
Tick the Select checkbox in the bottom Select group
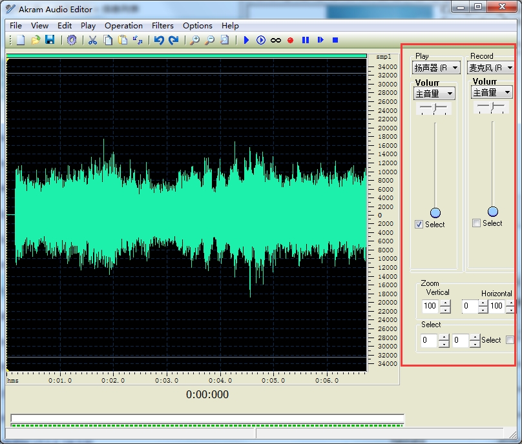pyautogui.click(x=510, y=340)
